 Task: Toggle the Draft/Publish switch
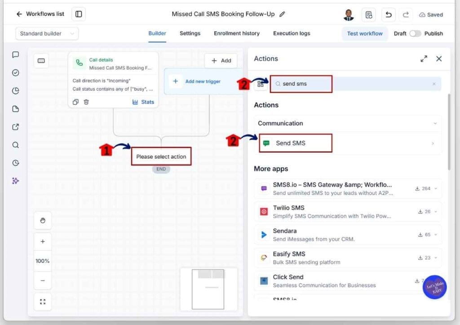pyautogui.click(x=415, y=33)
